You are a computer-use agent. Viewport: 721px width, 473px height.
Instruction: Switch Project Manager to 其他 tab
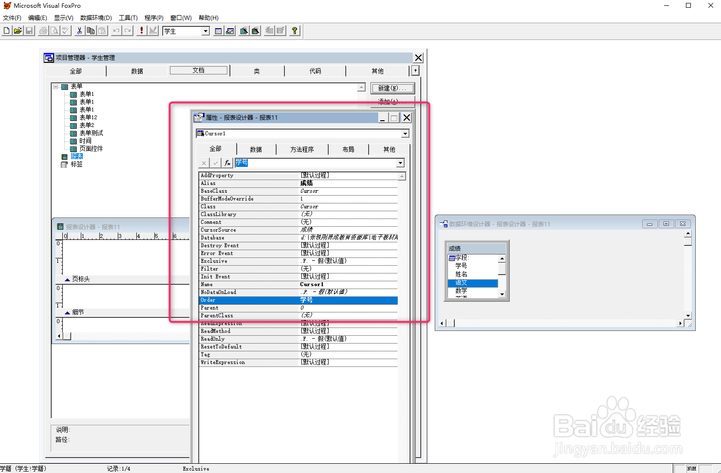tap(377, 71)
